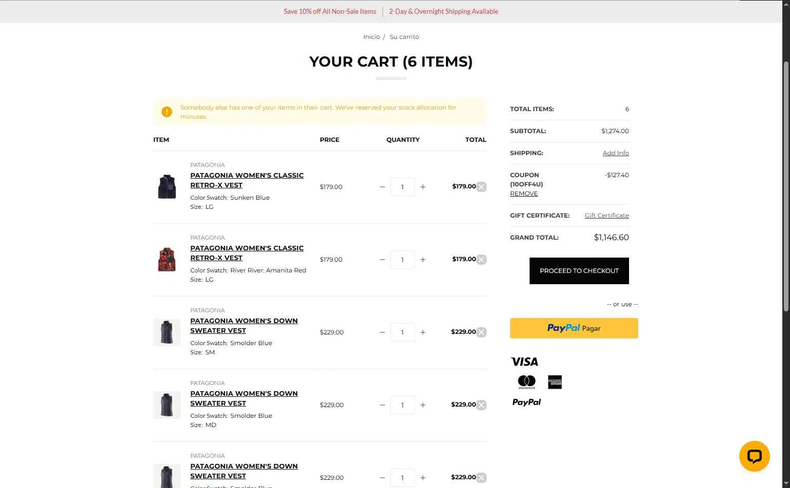Remove the size SM Down Sweater Vest

coord(481,332)
